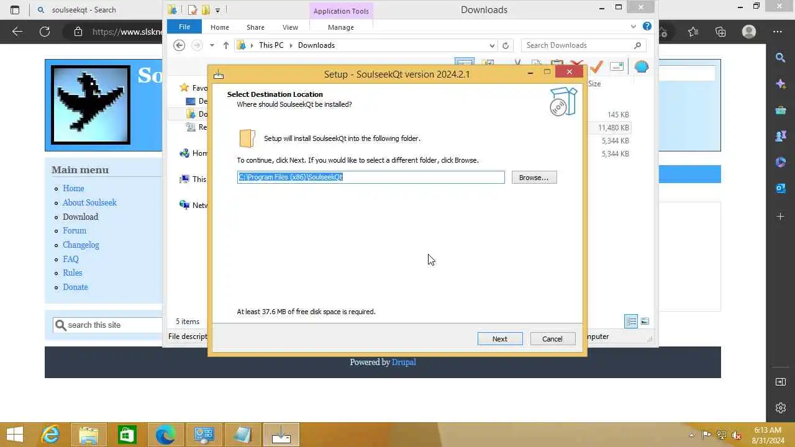Open the File tab in Downloads window
This screenshot has width=795, height=447.
pos(184,27)
